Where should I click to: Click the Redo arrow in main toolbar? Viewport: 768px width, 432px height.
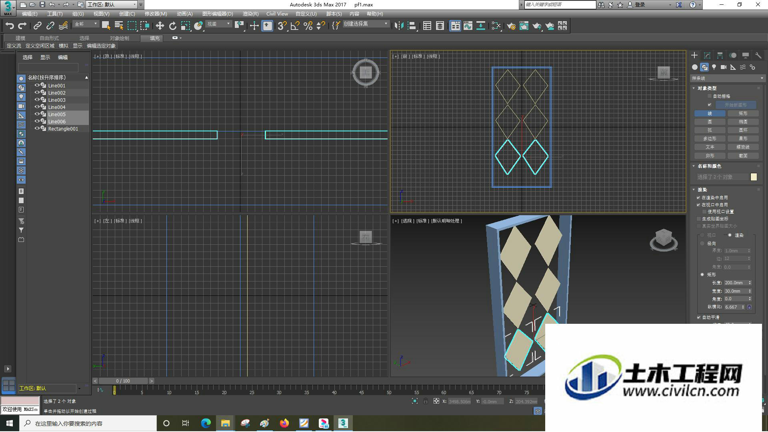(22, 26)
